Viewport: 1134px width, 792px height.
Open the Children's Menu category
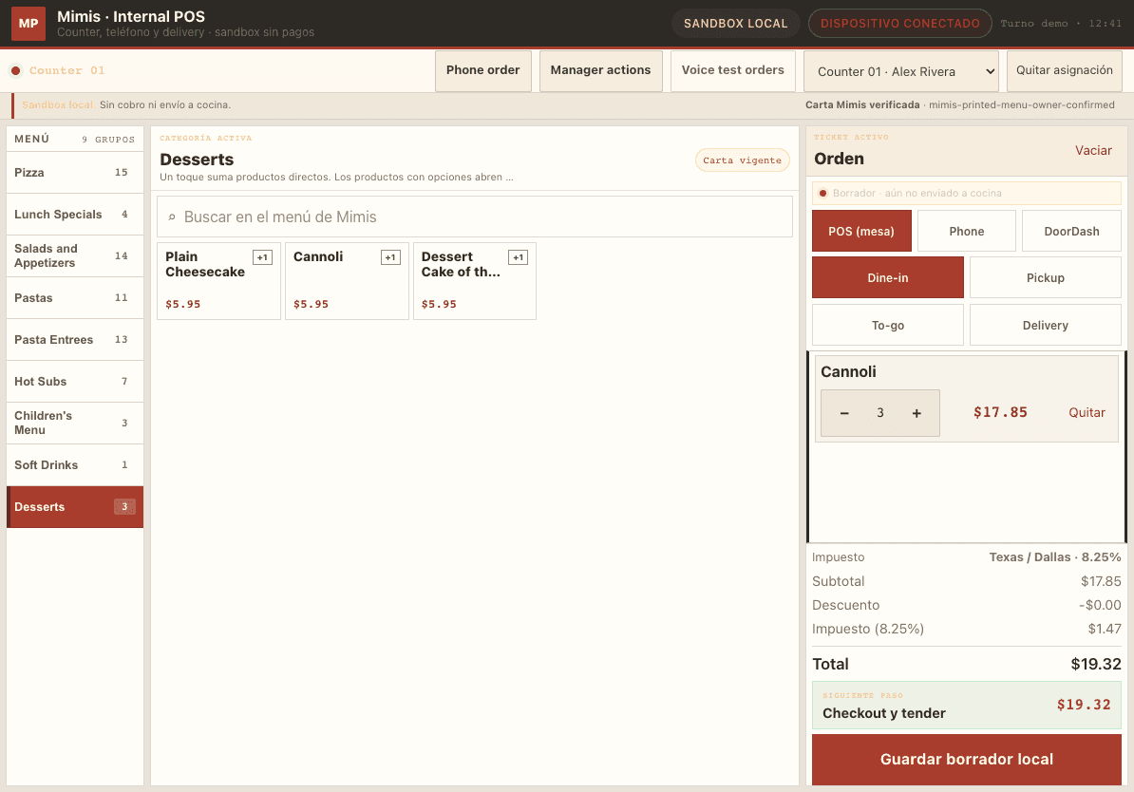click(74, 423)
